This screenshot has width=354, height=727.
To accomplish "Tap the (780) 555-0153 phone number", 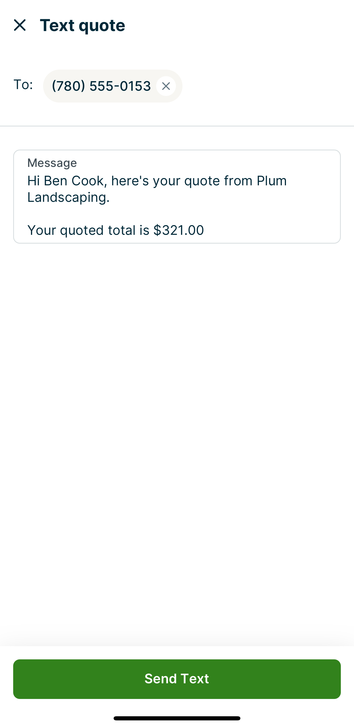I will [101, 86].
